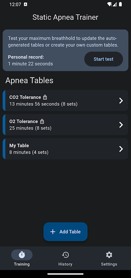Open the History clock icon
Image resolution: width=131 pixels, height=278 pixels.
pos(65,255)
